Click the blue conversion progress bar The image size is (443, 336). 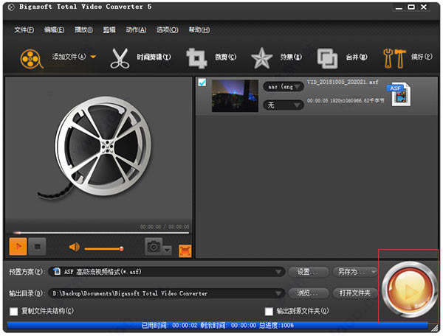218,326
